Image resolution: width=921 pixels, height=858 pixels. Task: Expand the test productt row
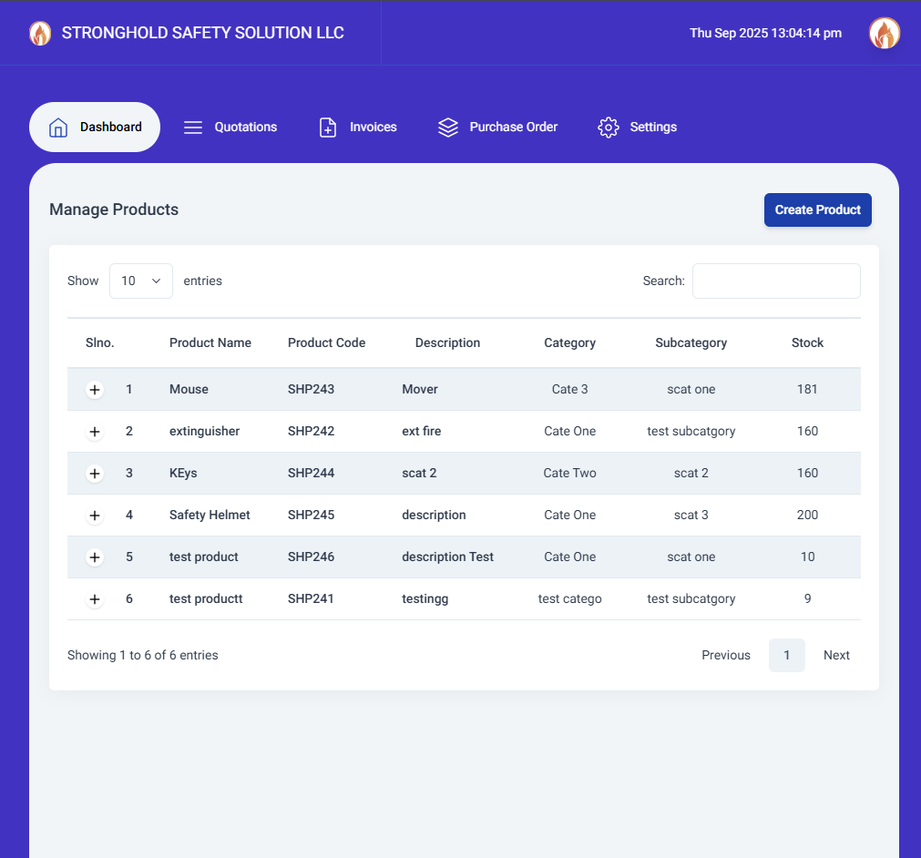(x=95, y=599)
